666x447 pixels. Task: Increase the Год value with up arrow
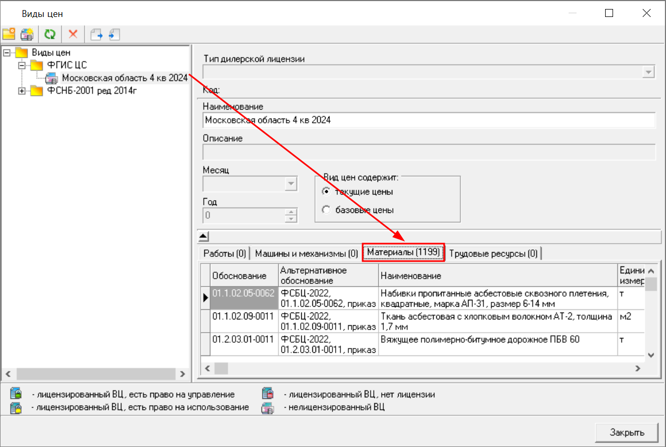291,212
